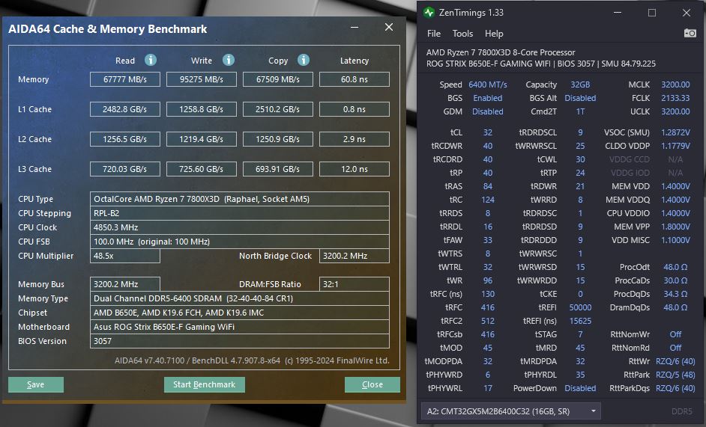Click the CPU Stepping field RPL-B2
The image size is (706, 427).
point(240,213)
